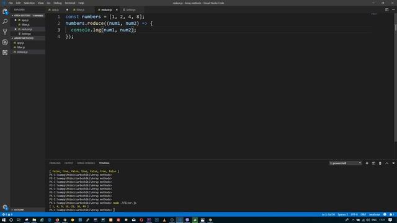Change language mode JavaScript in status bar
Screen dimensions: 397x223
pyautogui.click(x=375, y=214)
